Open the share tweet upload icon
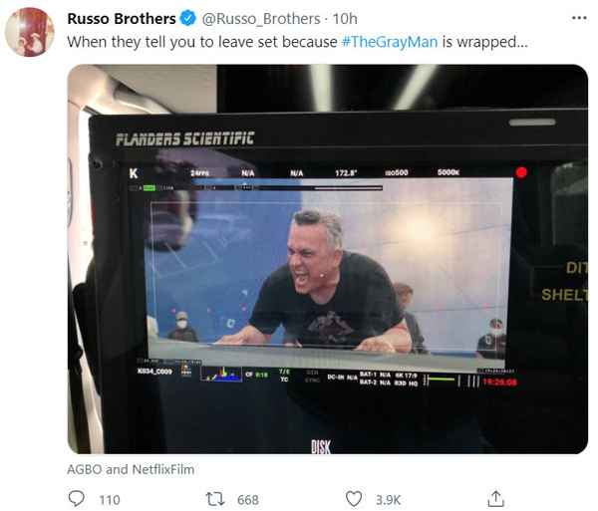The height and width of the screenshot is (511, 598). [x=495, y=499]
